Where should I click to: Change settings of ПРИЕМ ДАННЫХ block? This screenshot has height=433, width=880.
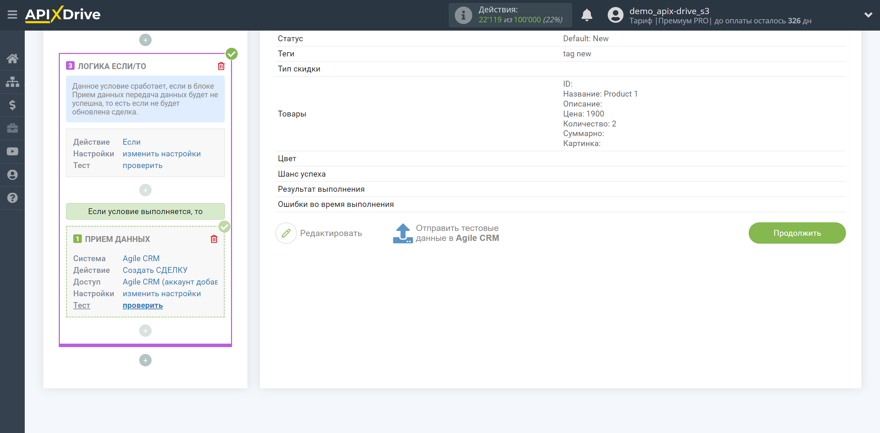(162, 293)
